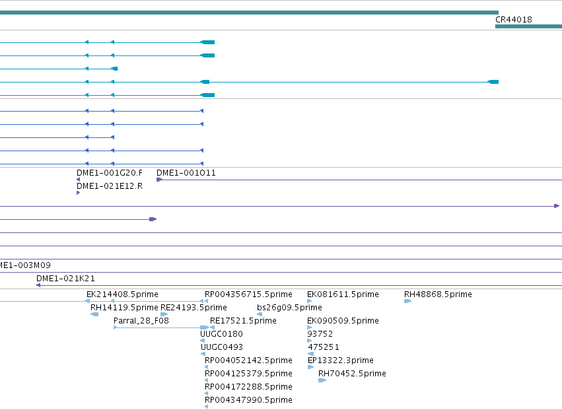Click the RP004347990.5prime arrow glyph
Image resolution: width=562 pixels, height=410 pixels.
click(207, 407)
